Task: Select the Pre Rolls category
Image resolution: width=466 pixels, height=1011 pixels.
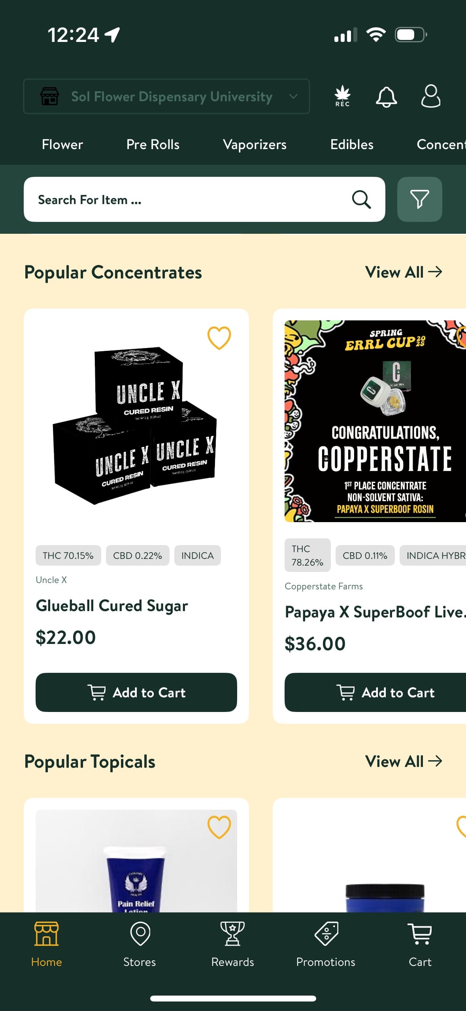Action: coord(153,145)
